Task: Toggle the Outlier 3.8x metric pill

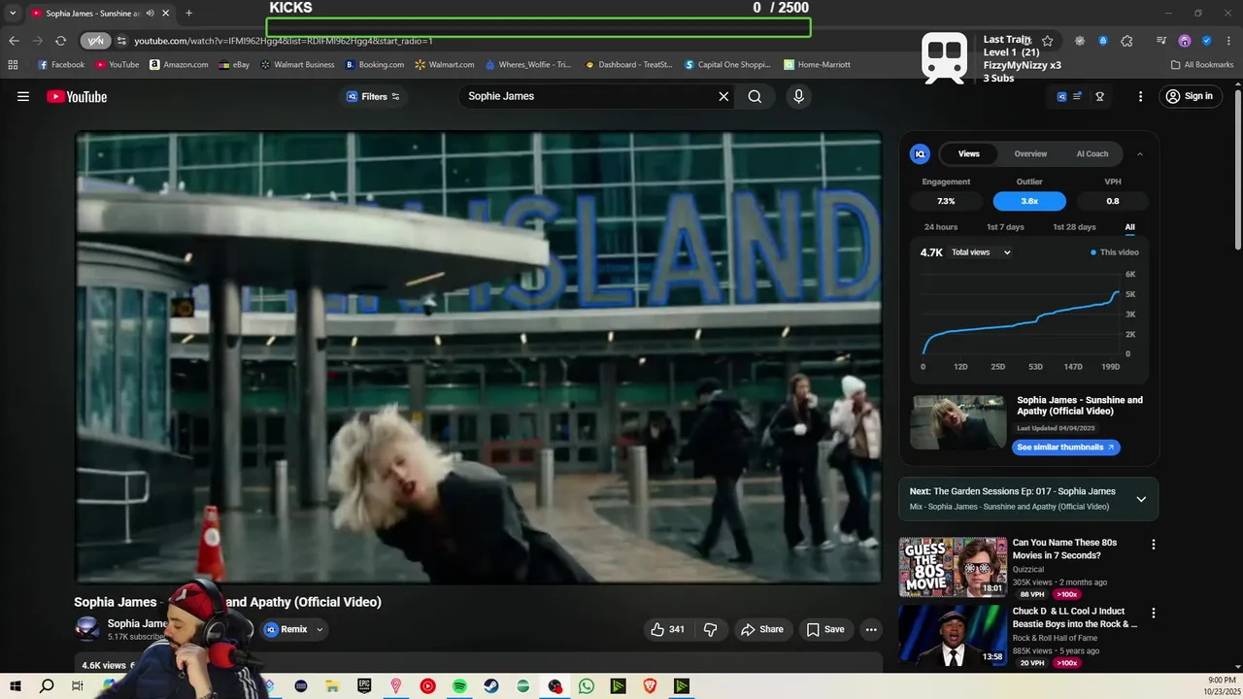Action: pyautogui.click(x=1029, y=201)
